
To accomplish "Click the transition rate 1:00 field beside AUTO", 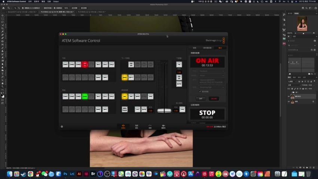I will (150, 110).
